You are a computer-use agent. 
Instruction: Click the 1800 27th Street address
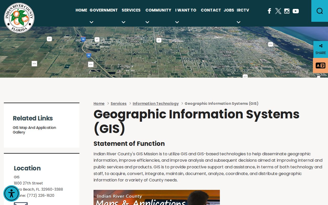(28, 183)
